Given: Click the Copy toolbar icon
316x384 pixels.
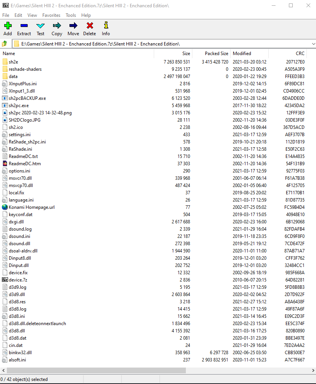Looking at the screenshot, I should tap(57, 26).
